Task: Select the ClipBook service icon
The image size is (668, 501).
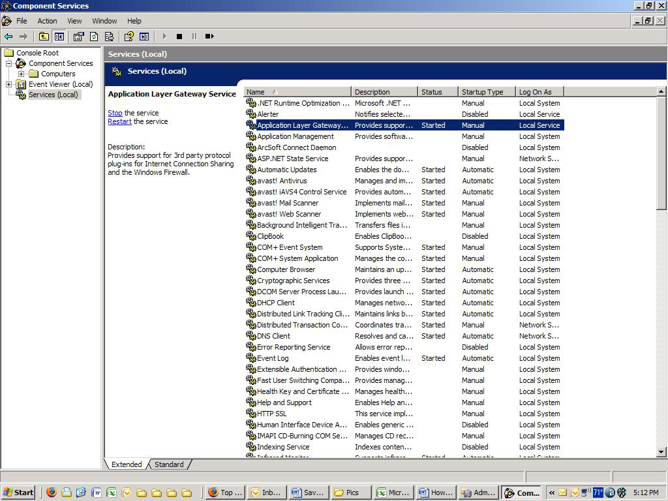Action: (251, 235)
